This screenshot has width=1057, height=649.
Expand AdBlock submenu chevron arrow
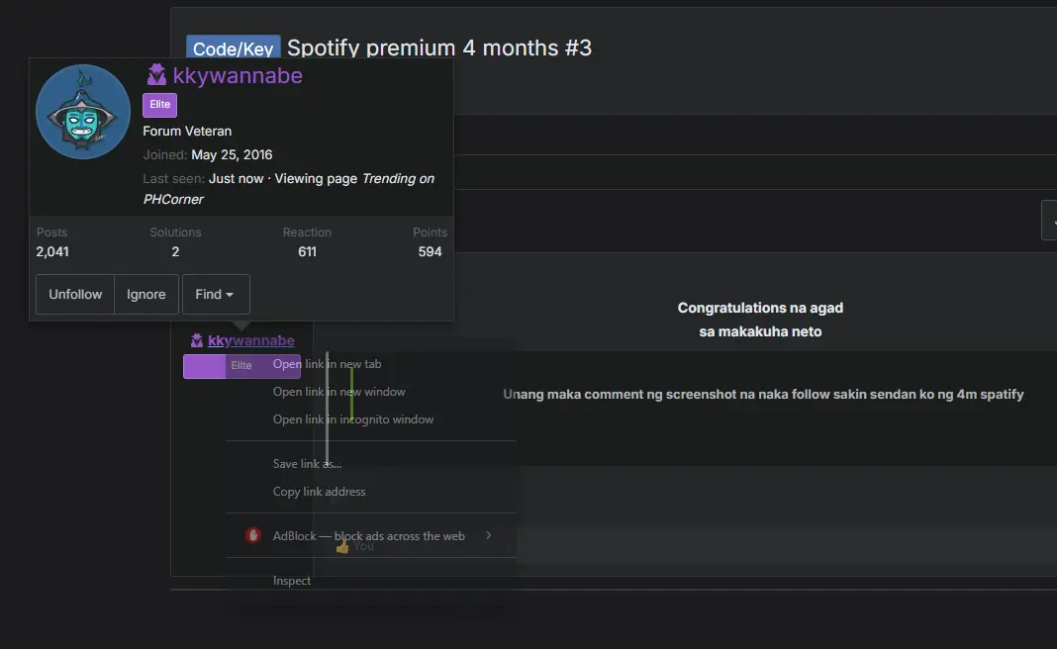pos(489,535)
